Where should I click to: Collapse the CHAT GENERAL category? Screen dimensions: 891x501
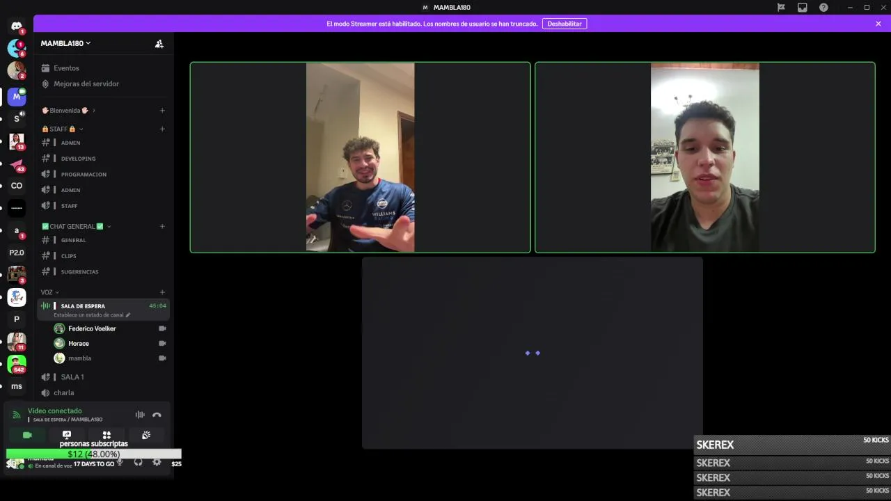pos(76,226)
